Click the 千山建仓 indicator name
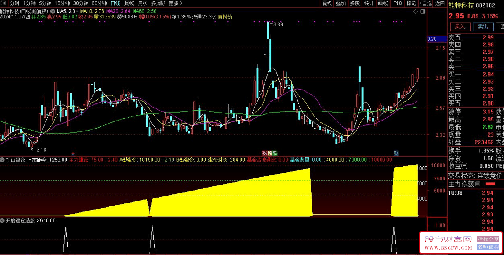The width and height of the screenshot is (504, 255). coord(15,160)
